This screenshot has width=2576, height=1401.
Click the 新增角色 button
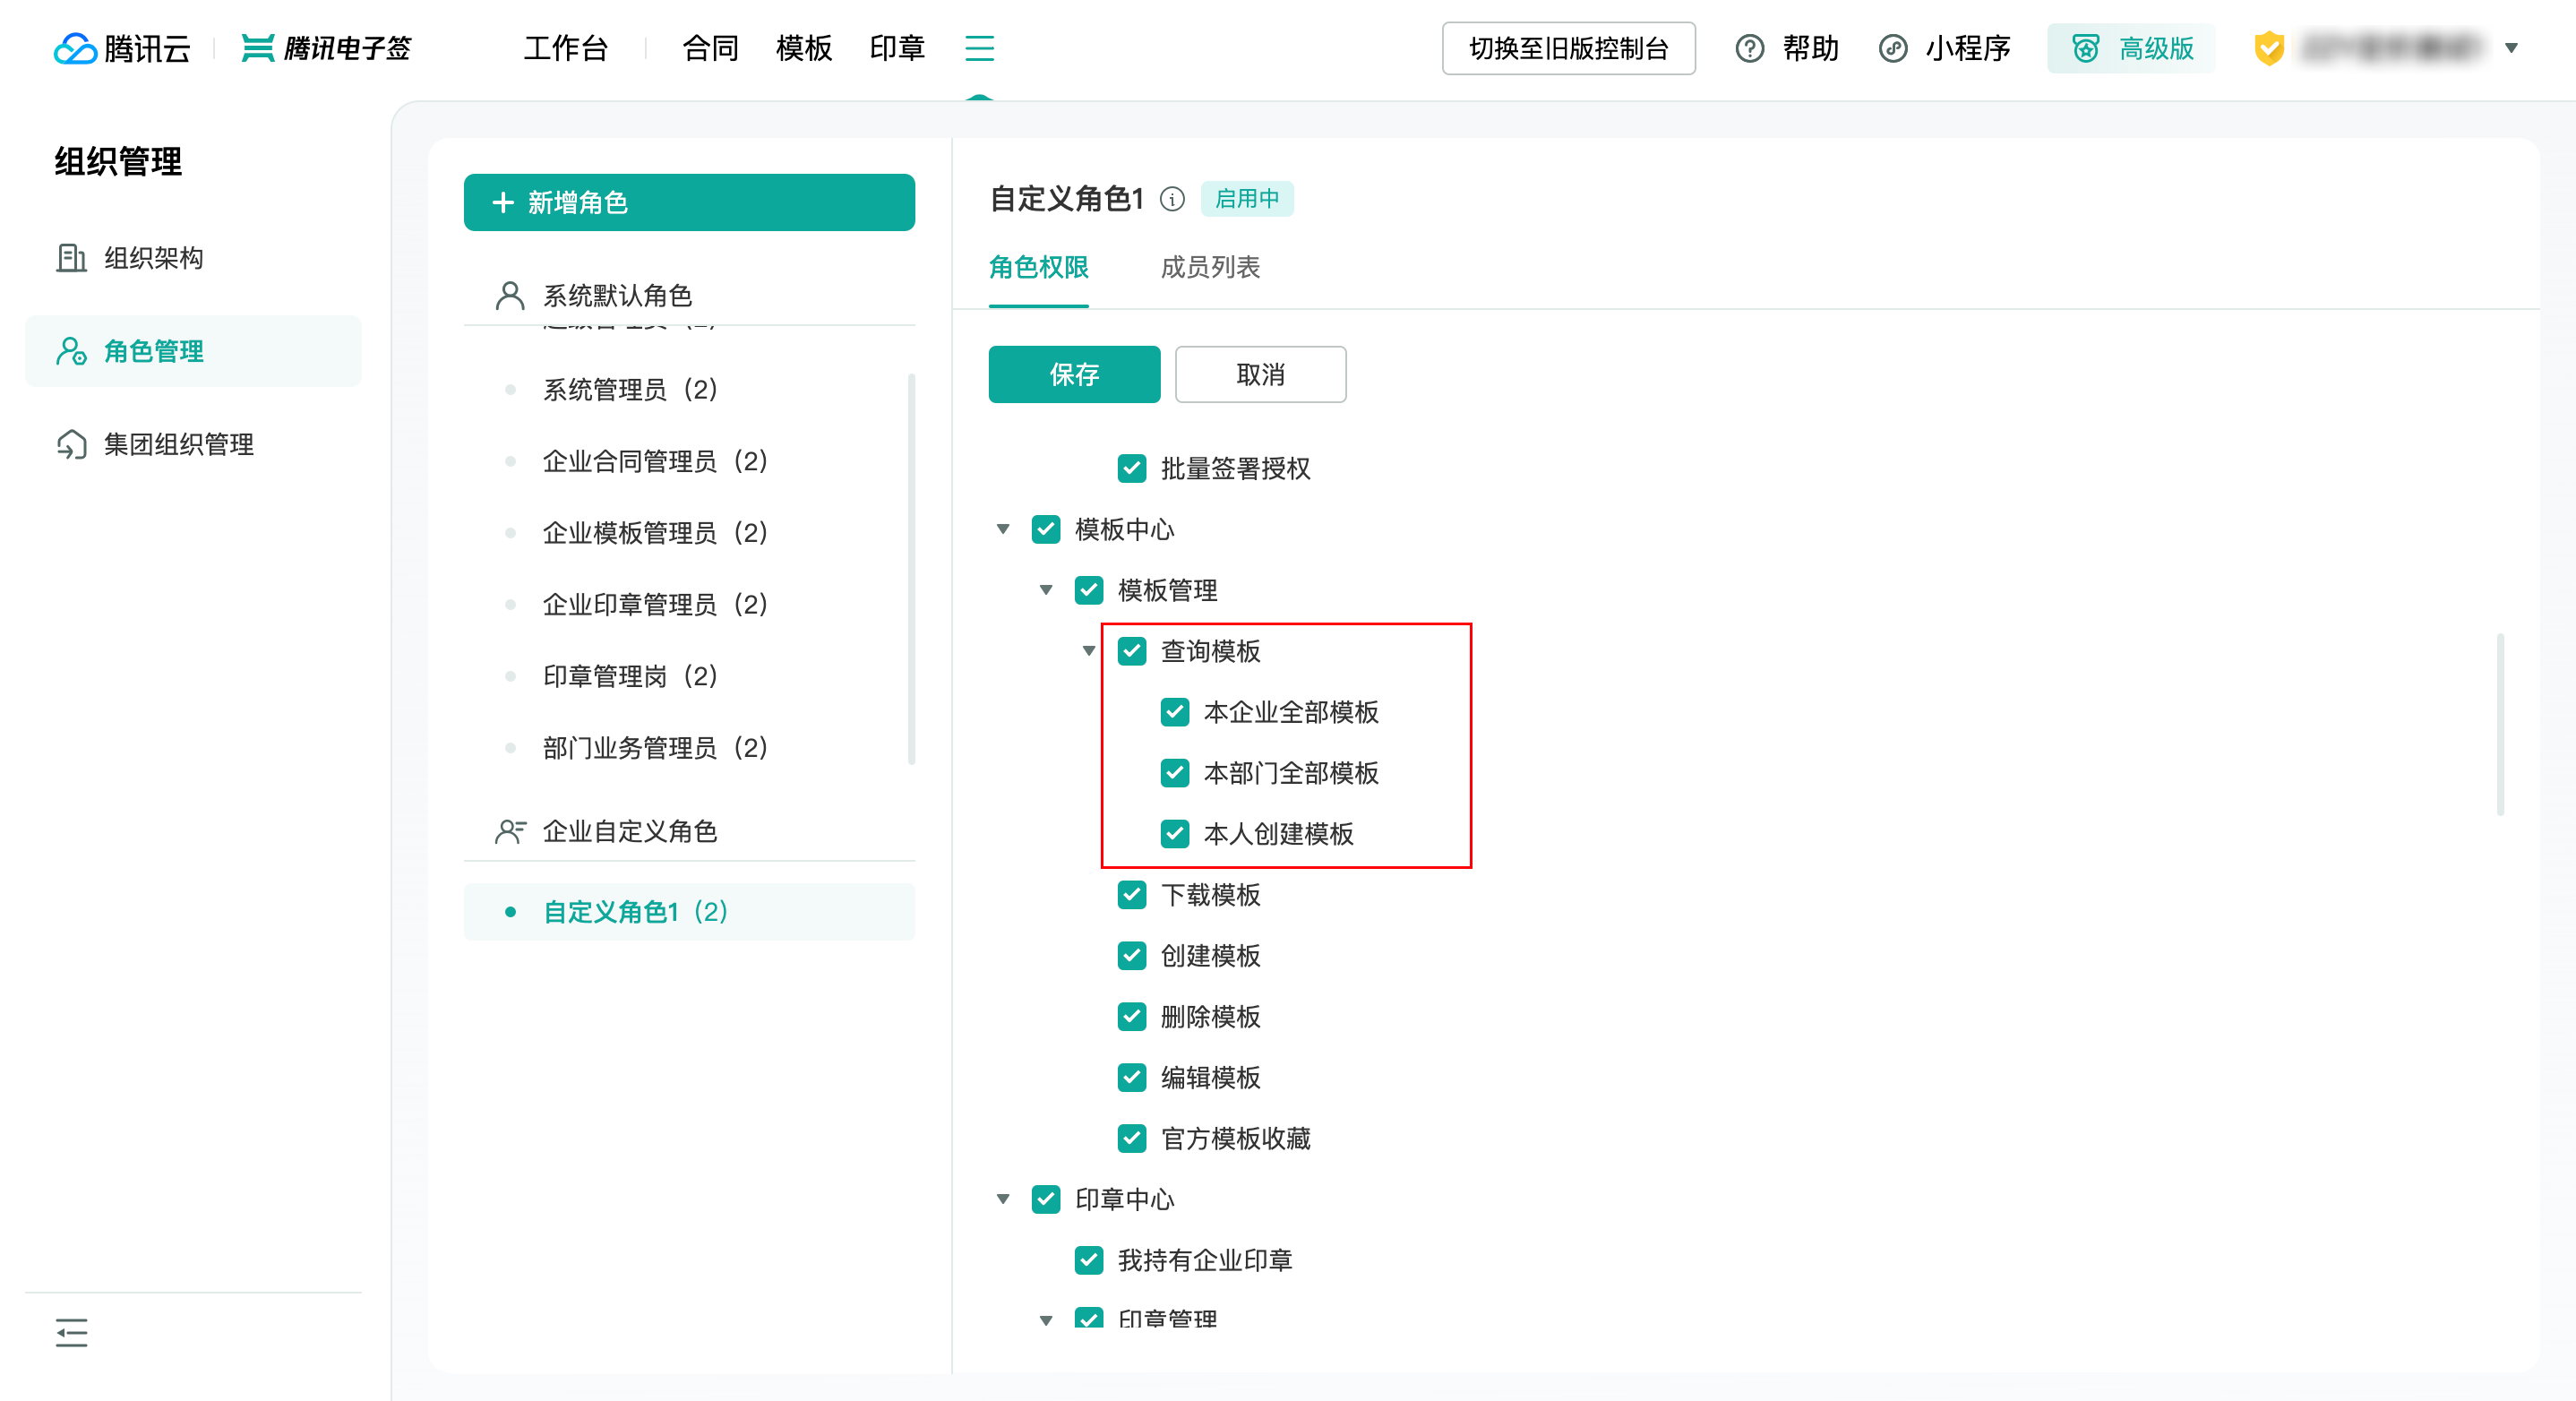coord(689,202)
